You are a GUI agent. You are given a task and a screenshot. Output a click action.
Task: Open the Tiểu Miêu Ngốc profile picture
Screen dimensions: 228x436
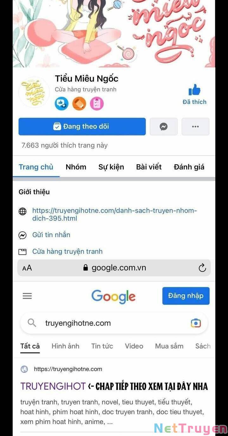click(34, 92)
